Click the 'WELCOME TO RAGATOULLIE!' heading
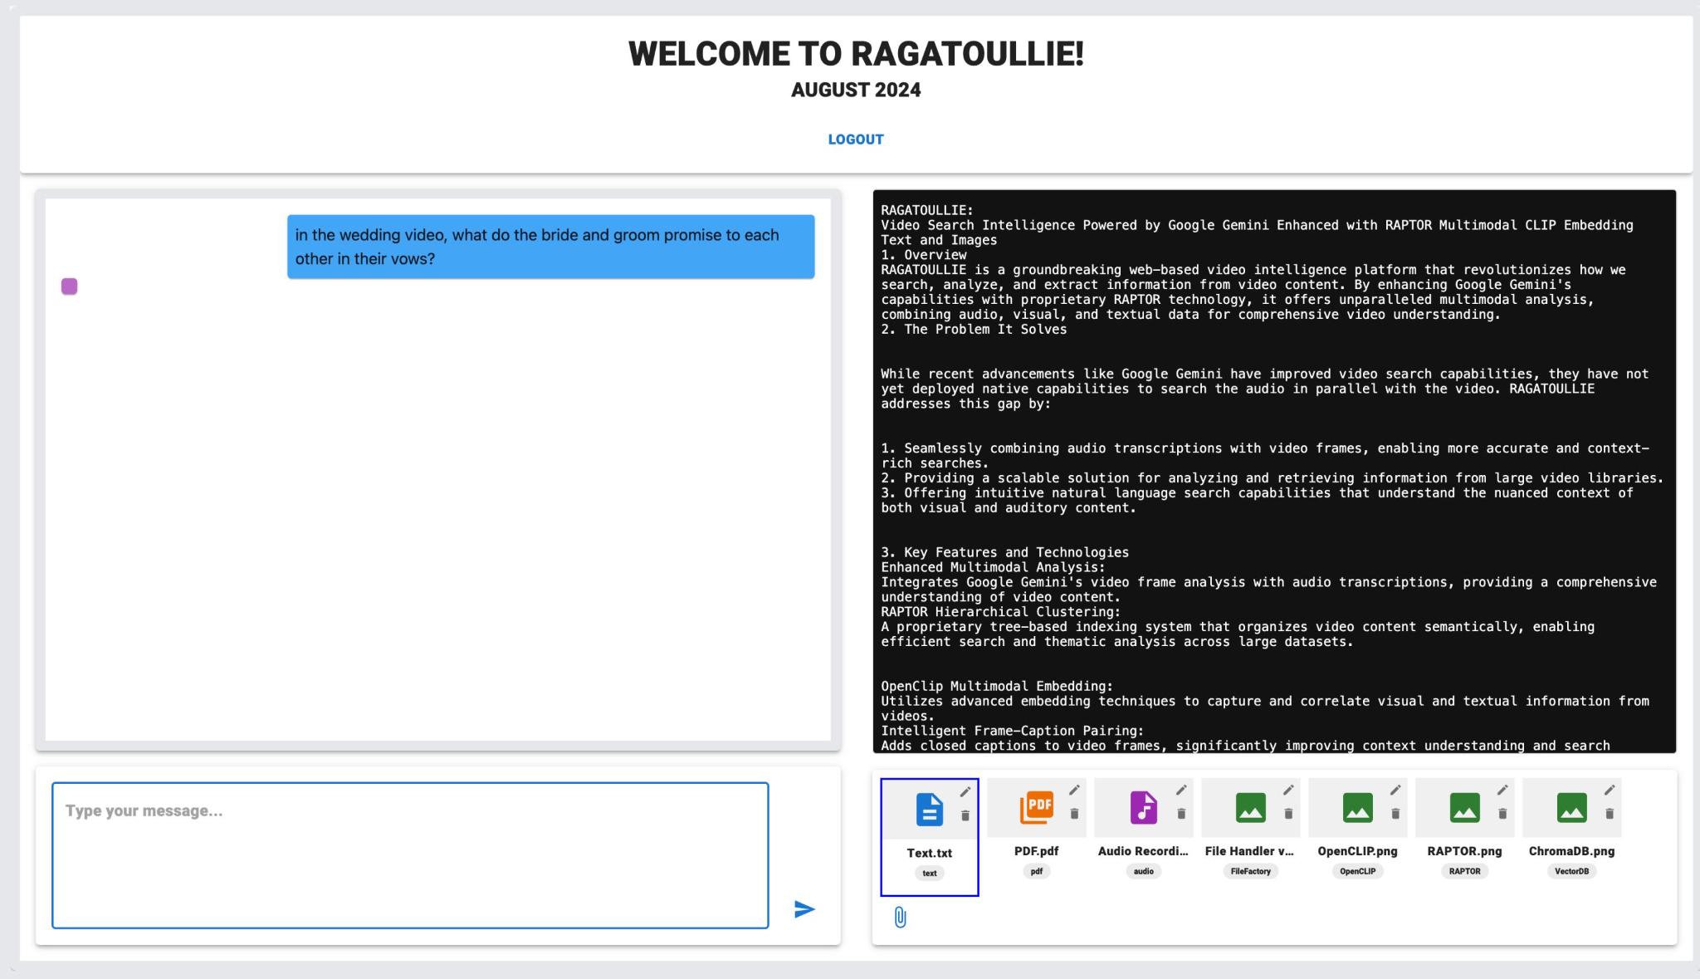1700x979 pixels. [856, 54]
